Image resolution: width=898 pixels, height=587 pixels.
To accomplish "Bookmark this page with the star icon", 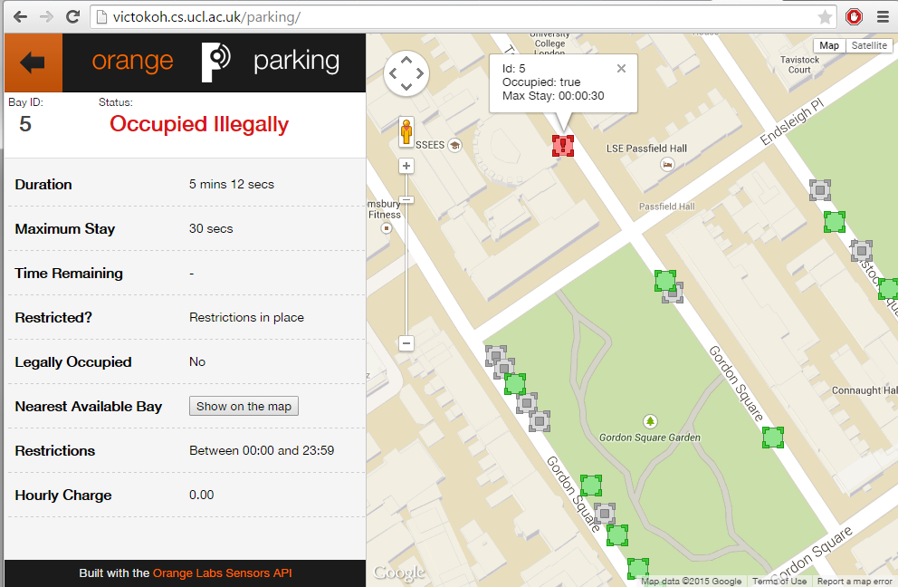I will [825, 17].
